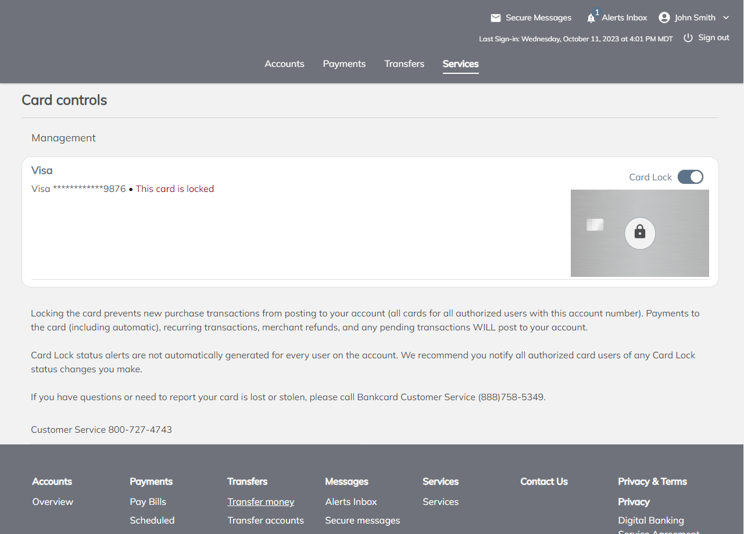Expand the John Smith account dropdown arrow
744x534 pixels.
[x=726, y=18]
